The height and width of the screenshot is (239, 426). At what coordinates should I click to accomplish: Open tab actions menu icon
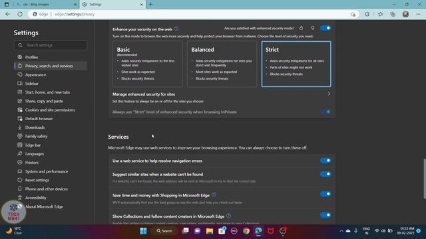7,5
